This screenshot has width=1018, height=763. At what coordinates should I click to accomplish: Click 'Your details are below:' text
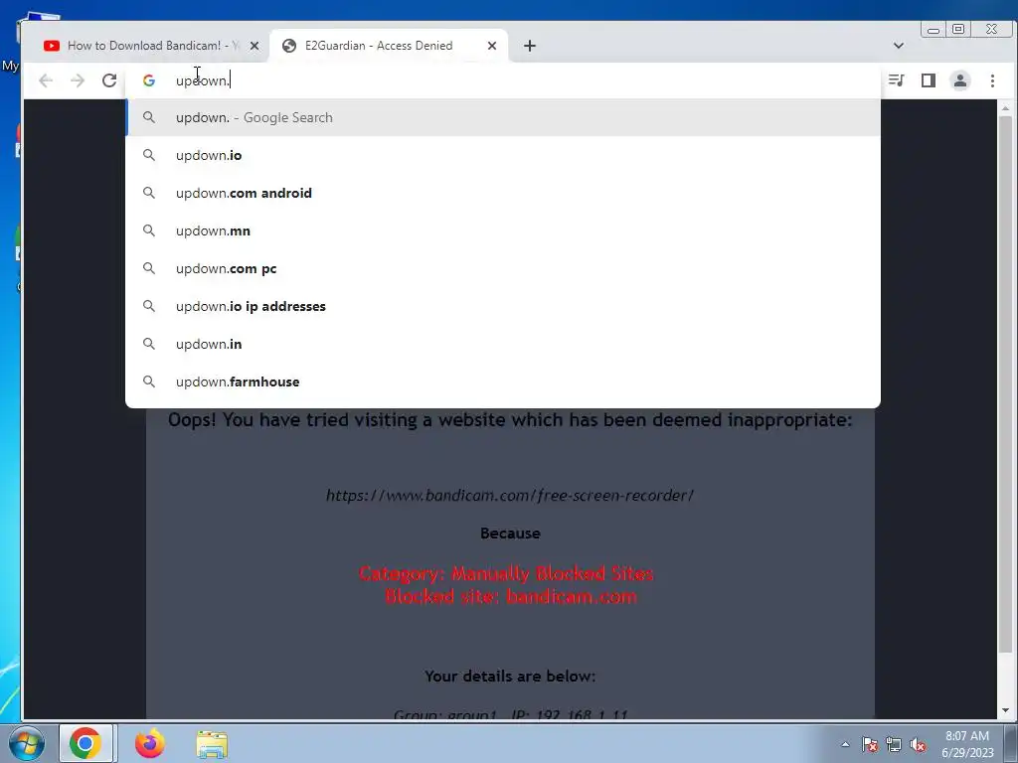click(510, 676)
